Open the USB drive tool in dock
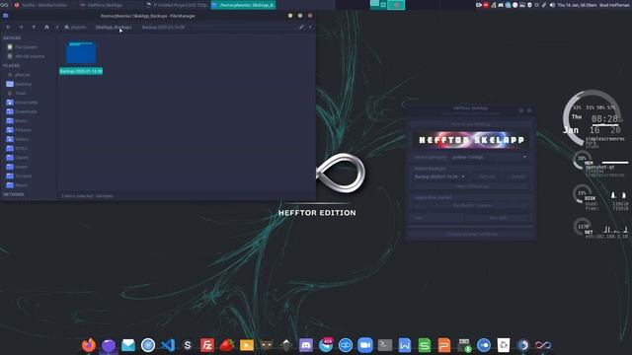This screenshot has width=632, height=355. point(464,345)
